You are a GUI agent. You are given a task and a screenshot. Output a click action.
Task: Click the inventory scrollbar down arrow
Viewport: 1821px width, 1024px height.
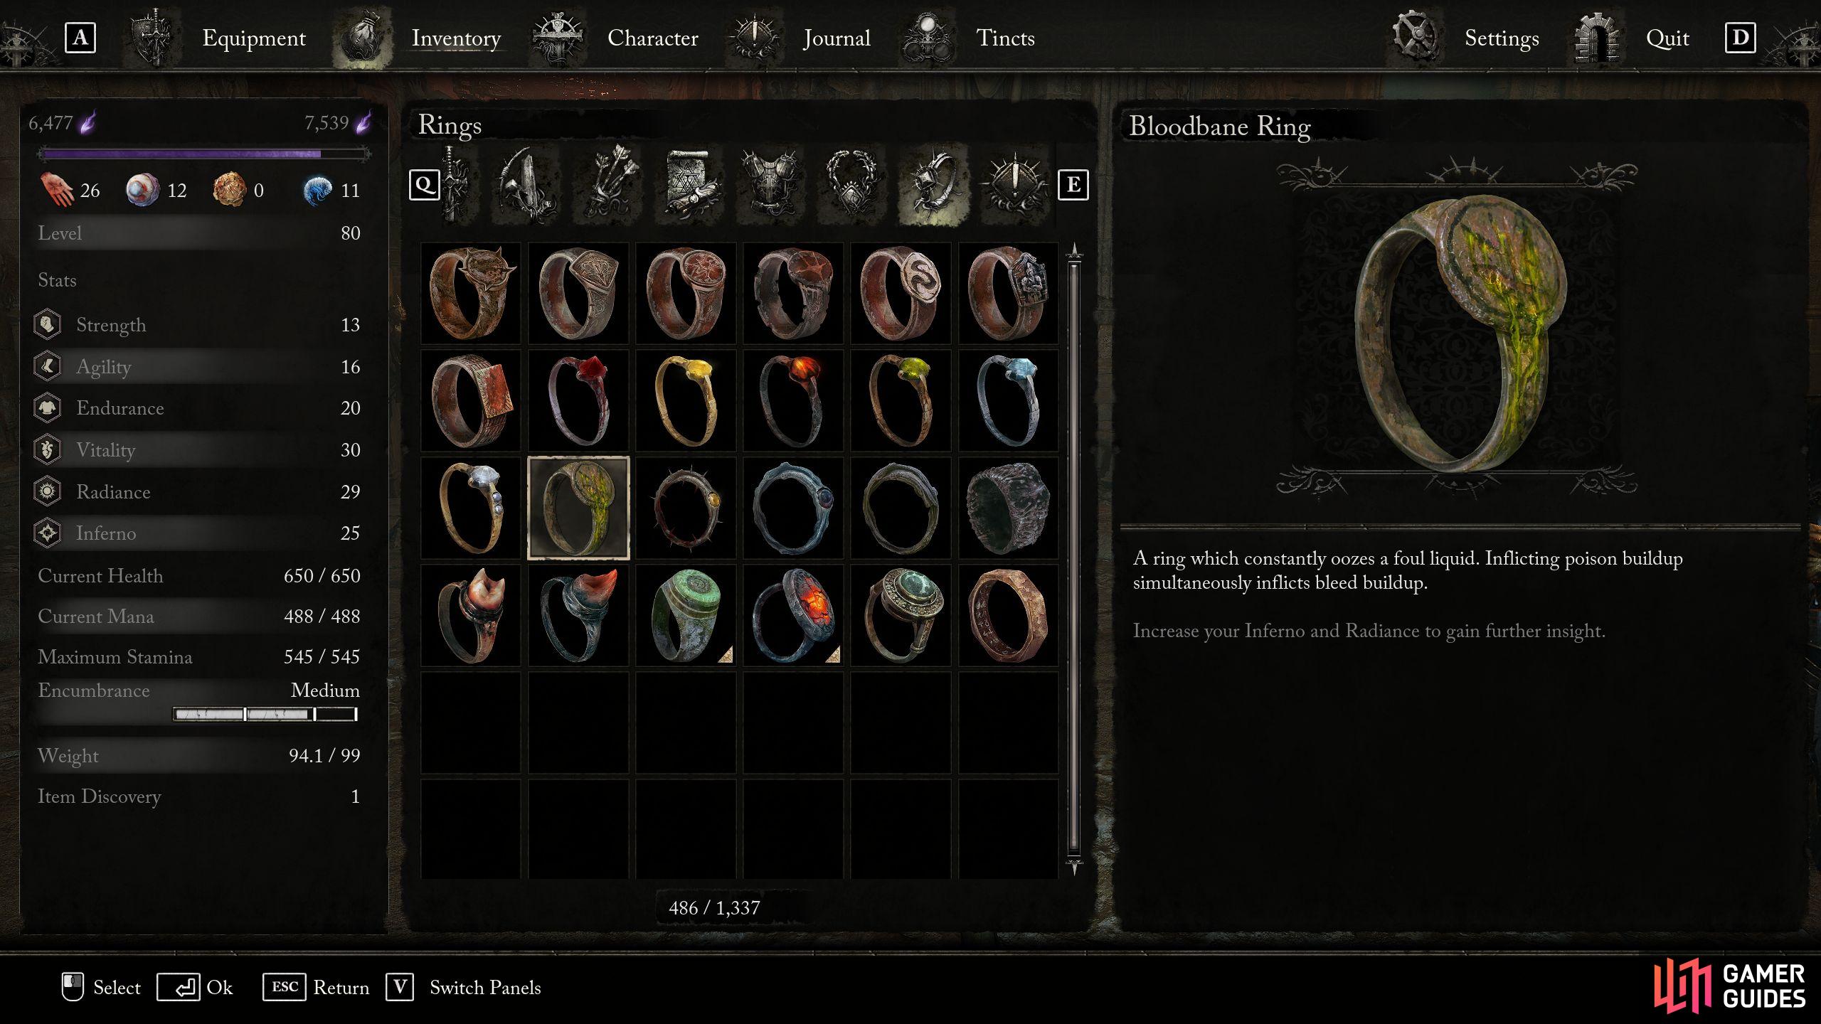click(1074, 867)
